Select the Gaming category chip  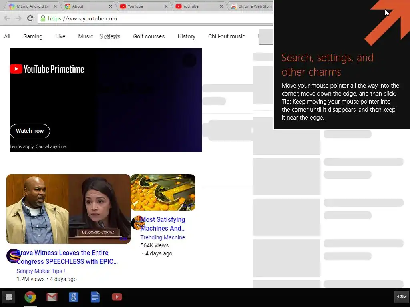tap(33, 36)
